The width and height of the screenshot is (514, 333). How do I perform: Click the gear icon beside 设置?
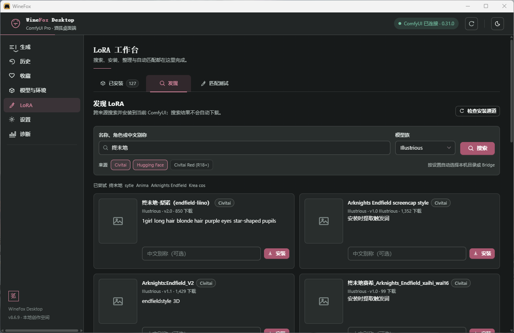(x=12, y=120)
